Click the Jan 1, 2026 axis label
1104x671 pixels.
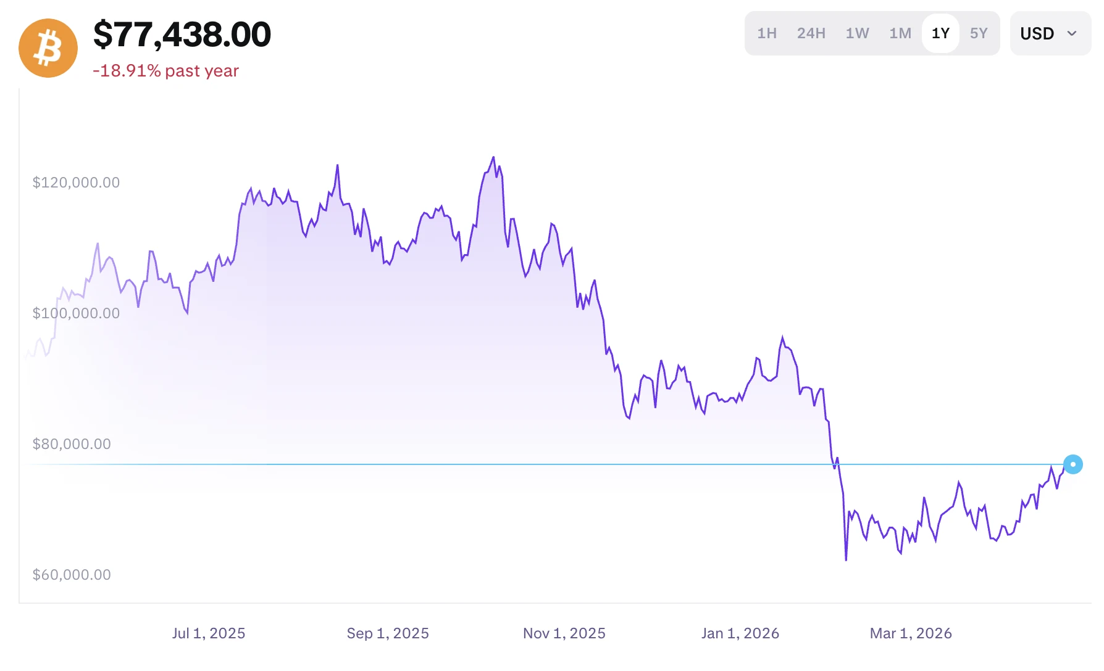[740, 633]
